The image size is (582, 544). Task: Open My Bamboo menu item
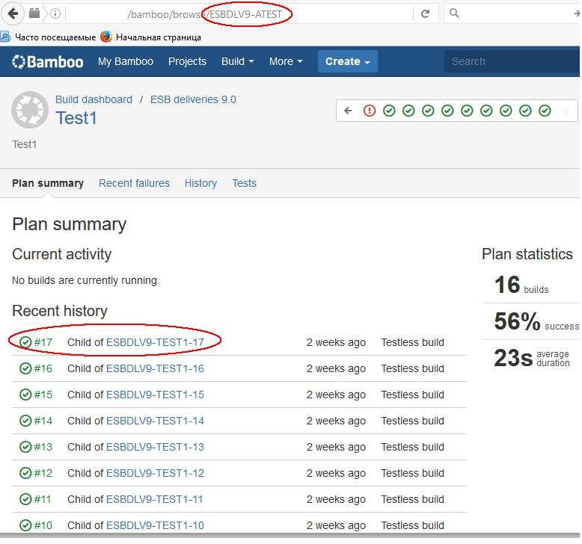coord(126,61)
